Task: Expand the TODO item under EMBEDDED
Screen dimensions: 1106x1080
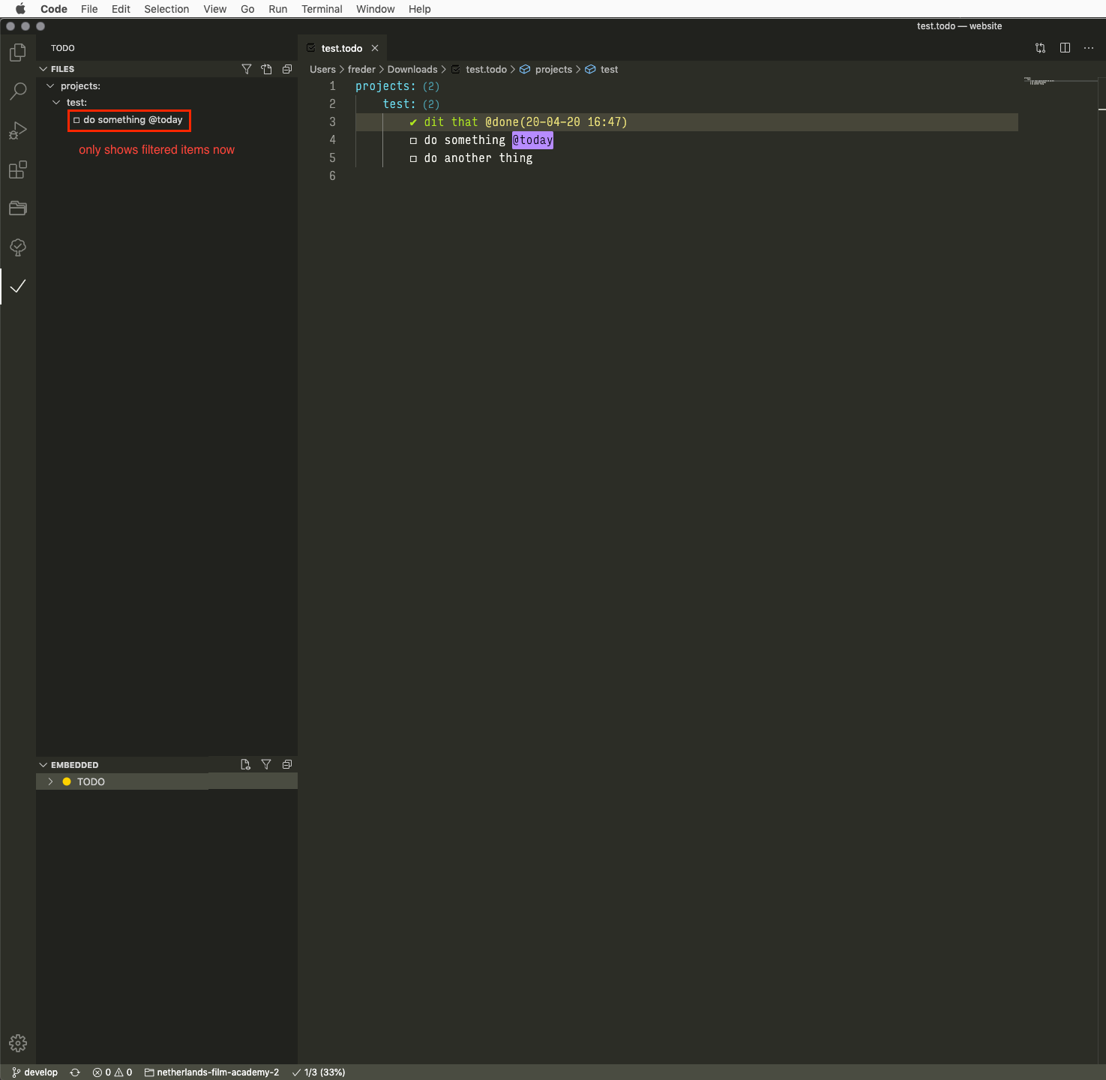Action: [x=49, y=781]
